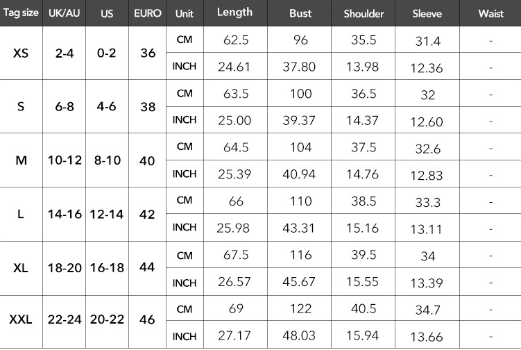Screen dimensions: 521x350
Task: Click the Shoulder column header
Action: [364, 13]
